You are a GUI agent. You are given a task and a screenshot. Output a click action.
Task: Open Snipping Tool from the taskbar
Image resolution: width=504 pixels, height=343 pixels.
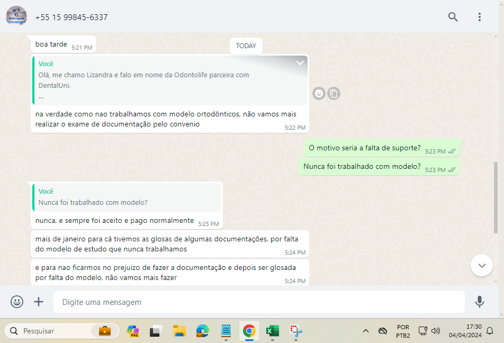(x=296, y=331)
